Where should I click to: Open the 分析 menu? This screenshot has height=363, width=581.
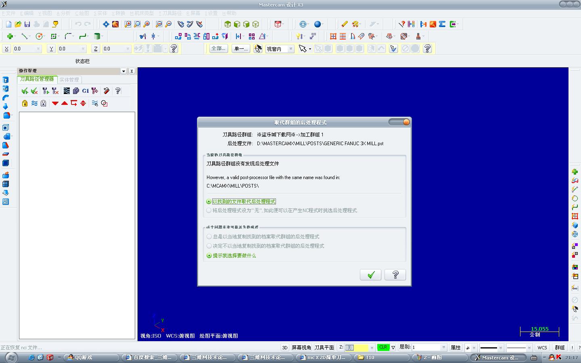pos(63,13)
